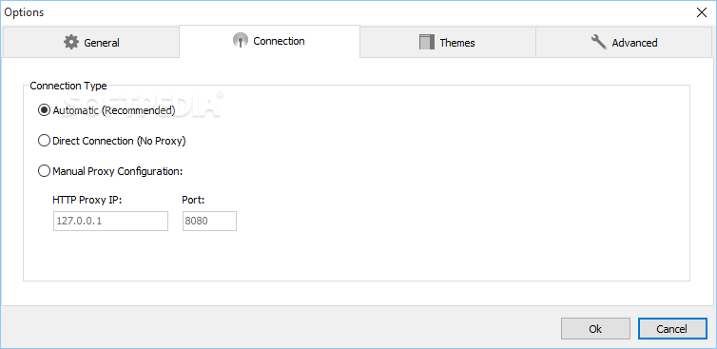
Task: Click the gear icon on General tab
Action: click(x=71, y=43)
